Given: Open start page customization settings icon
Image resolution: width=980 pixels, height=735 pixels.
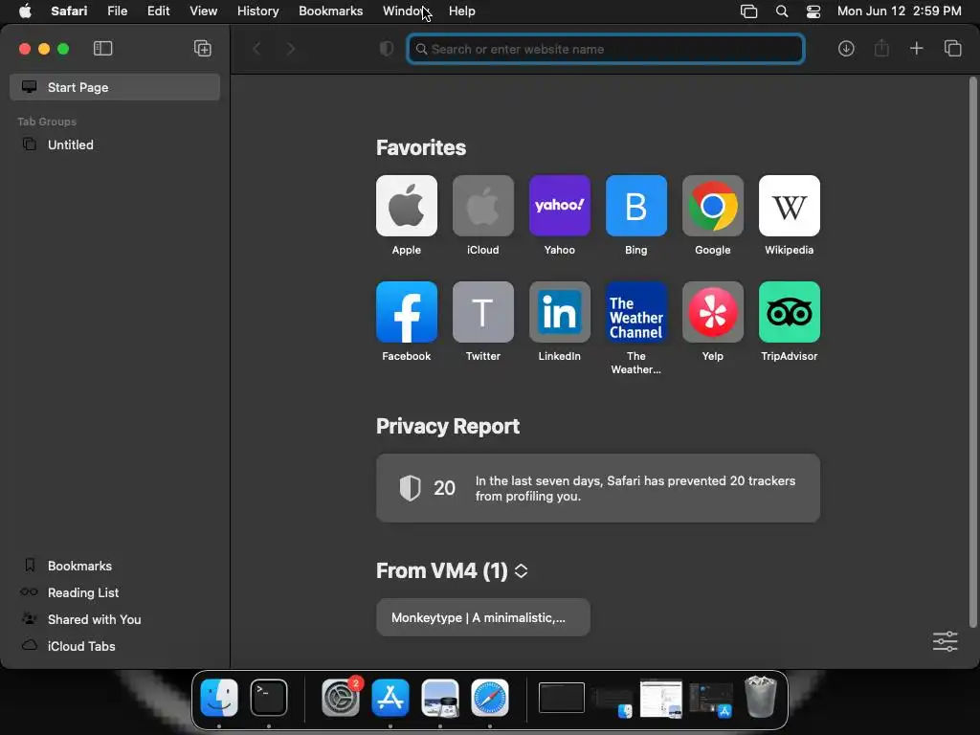Looking at the screenshot, I should 945,641.
